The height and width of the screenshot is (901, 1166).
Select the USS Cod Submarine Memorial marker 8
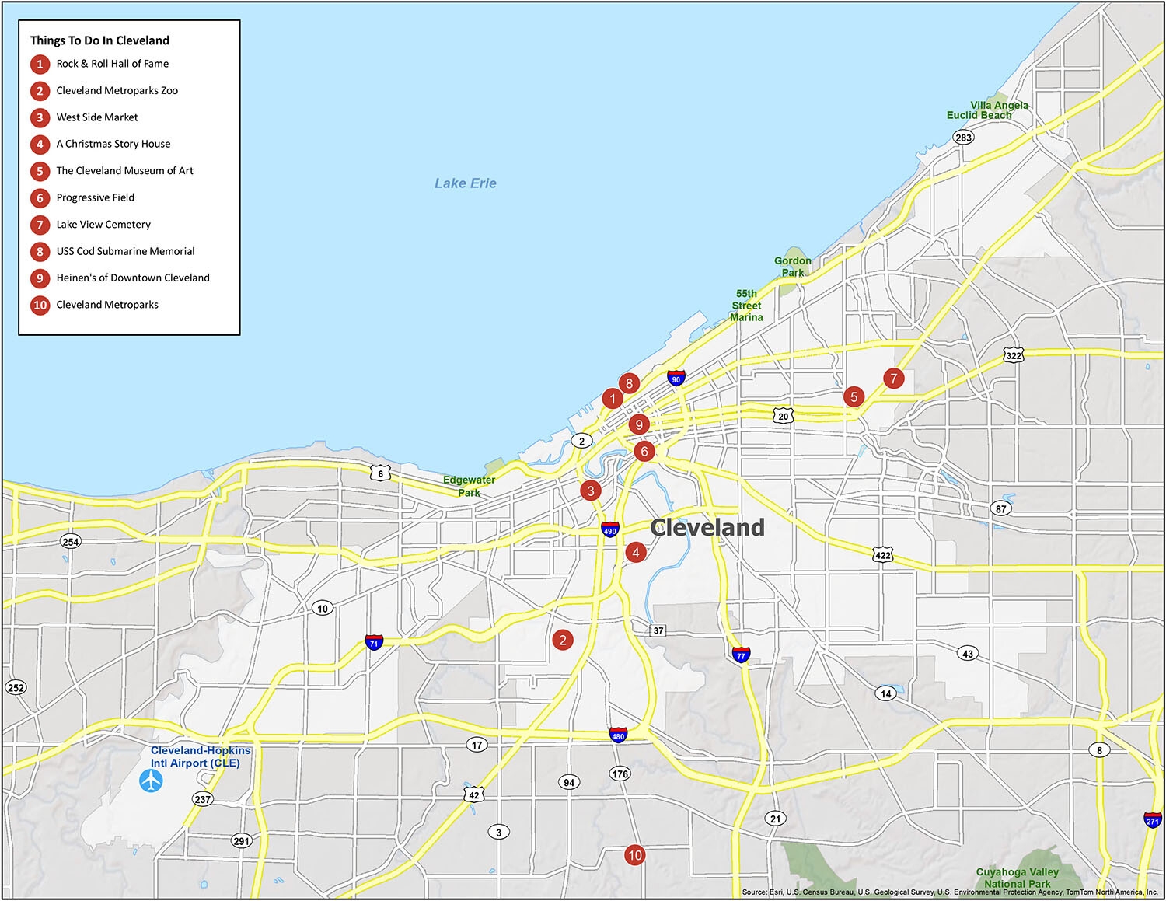630,382
